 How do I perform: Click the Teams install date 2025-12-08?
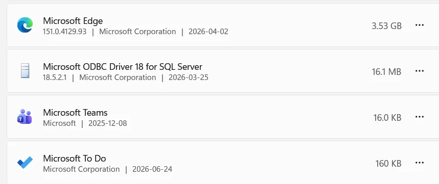[108, 123]
